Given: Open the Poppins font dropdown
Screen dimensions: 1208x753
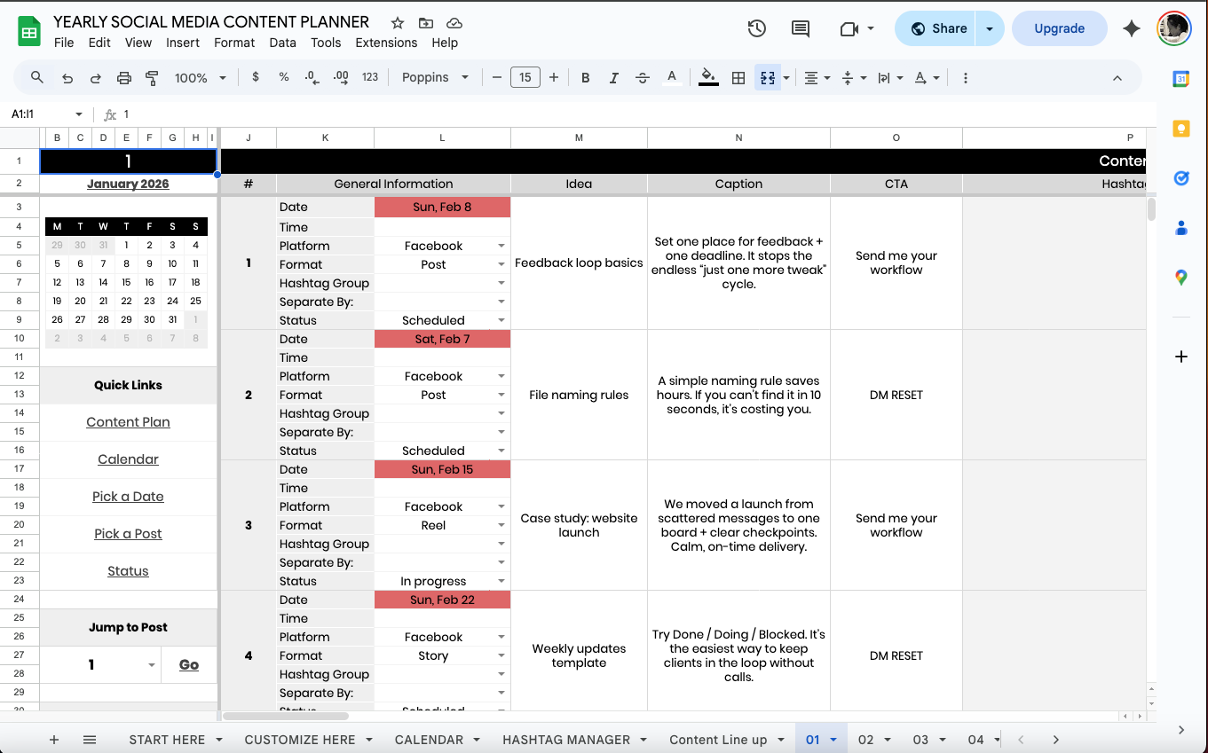Looking at the screenshot, I should [434, 77].
